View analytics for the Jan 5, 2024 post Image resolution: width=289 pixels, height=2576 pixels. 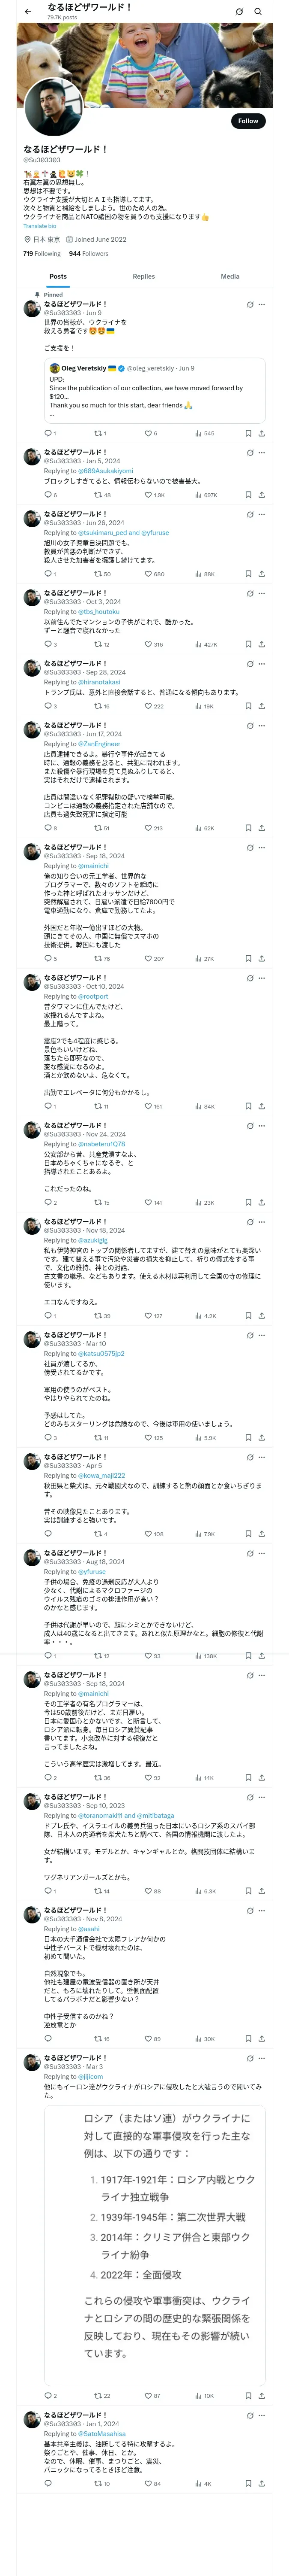pyautogui.click(x=200, y=495)
